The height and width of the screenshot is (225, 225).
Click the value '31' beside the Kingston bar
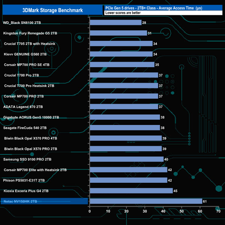(150, 33)
